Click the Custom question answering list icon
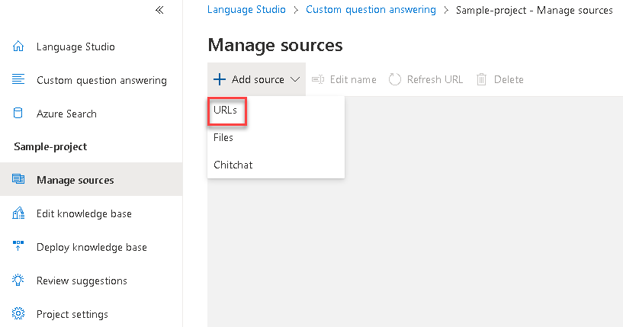This screenshot has height=327, width=623. pyautogui.click(x=18, y=80)
